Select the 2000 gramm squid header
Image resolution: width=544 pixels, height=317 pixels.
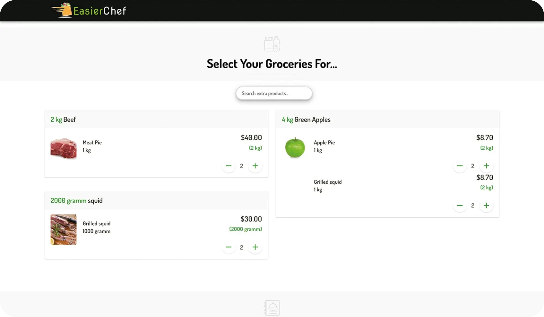[76, 201]
